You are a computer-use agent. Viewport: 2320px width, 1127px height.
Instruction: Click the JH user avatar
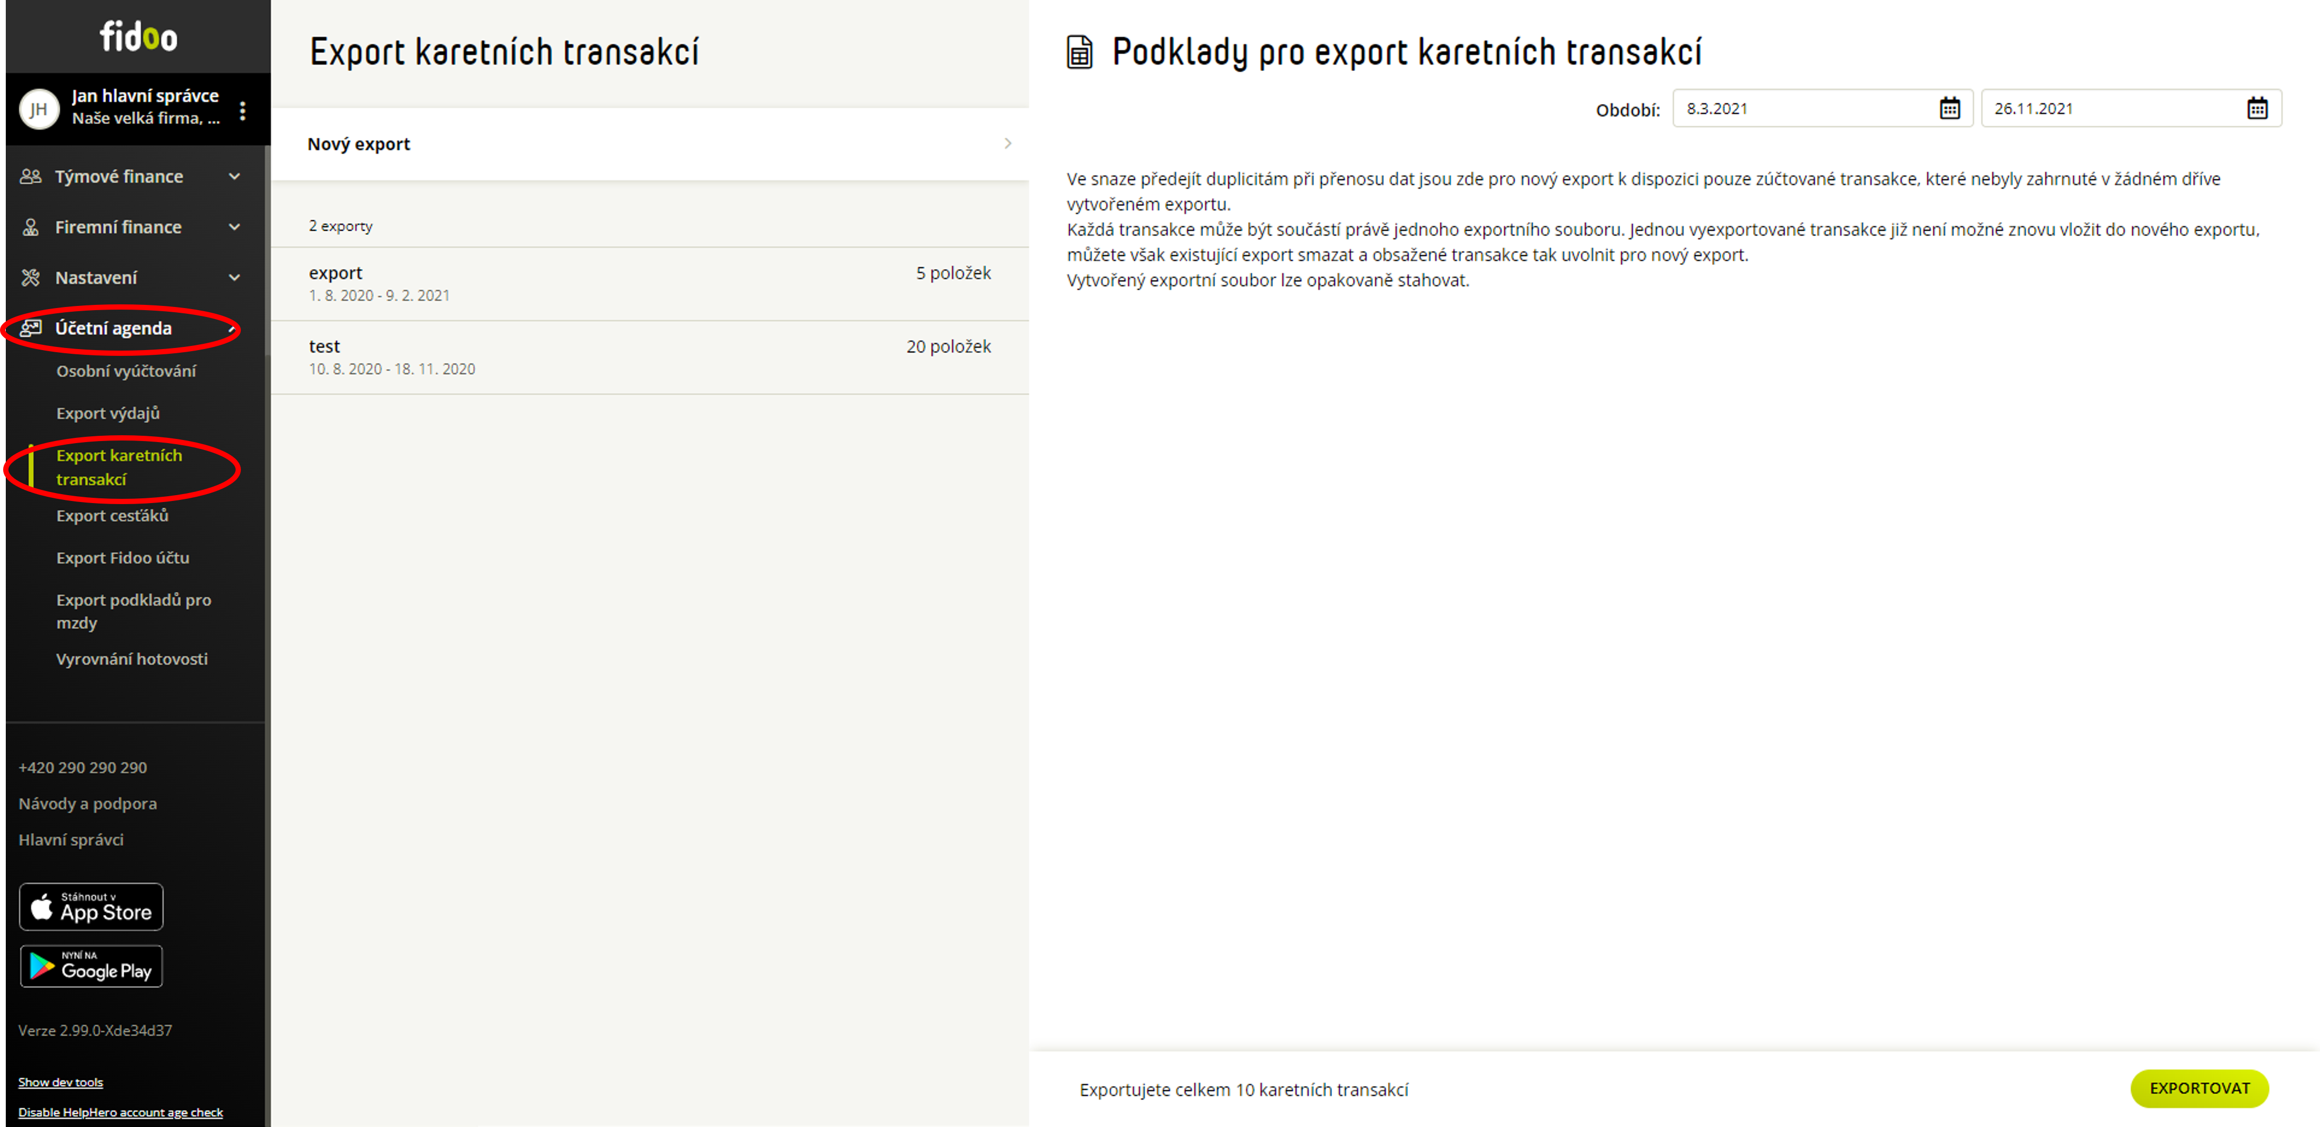point(39,110)
